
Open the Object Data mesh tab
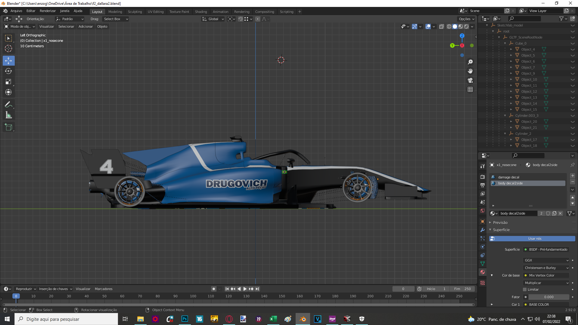pos(483,264)
